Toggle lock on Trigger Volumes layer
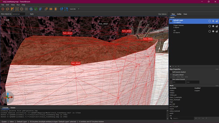This screenshot has width=219, height=123. pyautogui.click(x=217, y=26)
